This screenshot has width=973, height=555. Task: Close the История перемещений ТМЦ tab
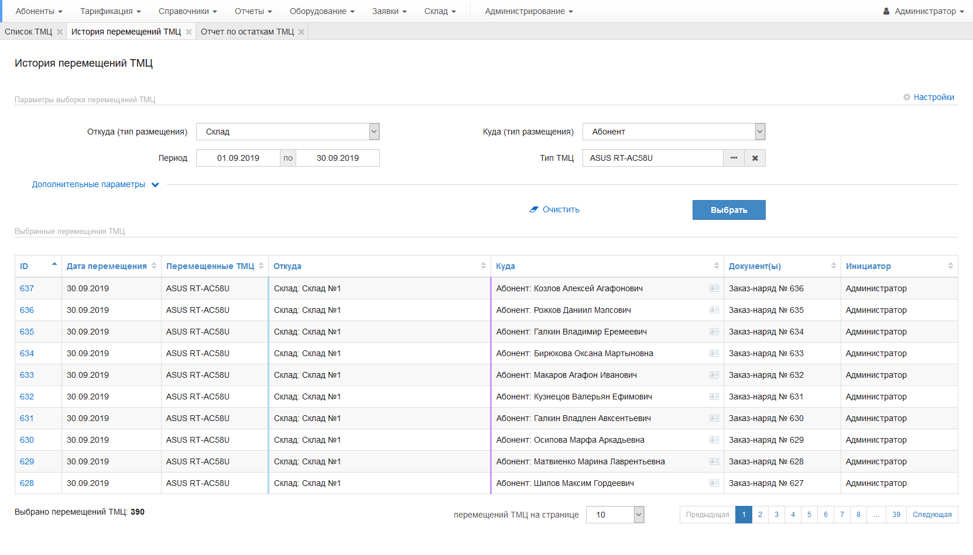(189, 32)
